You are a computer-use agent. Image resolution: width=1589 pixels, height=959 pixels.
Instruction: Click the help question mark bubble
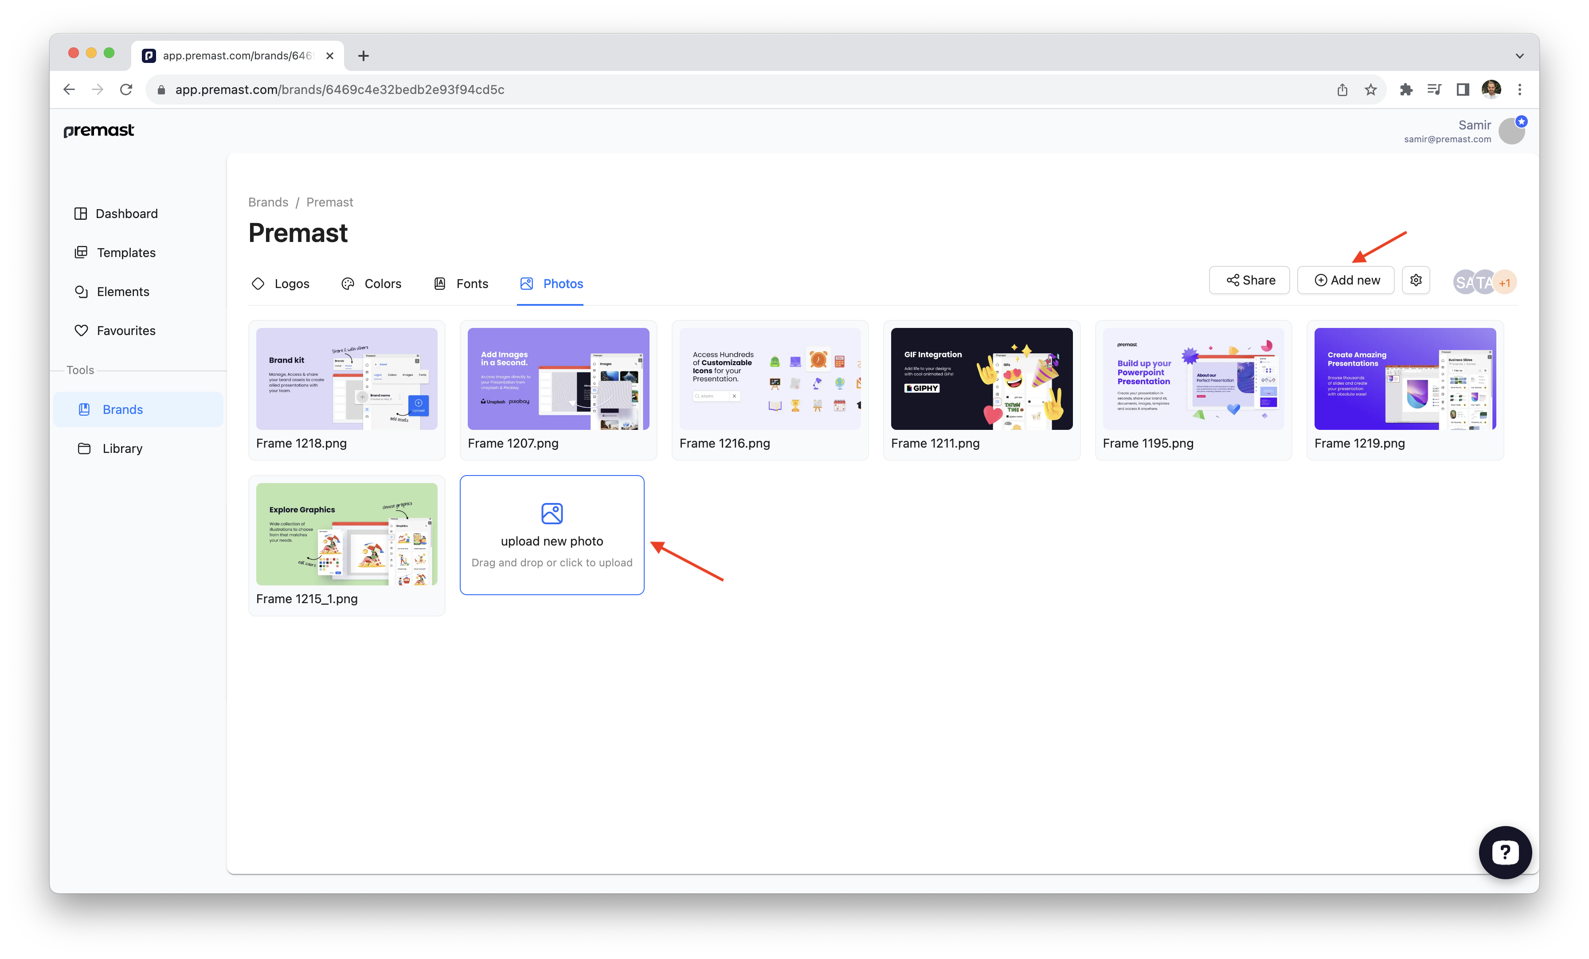click(x=1504, y=852)
